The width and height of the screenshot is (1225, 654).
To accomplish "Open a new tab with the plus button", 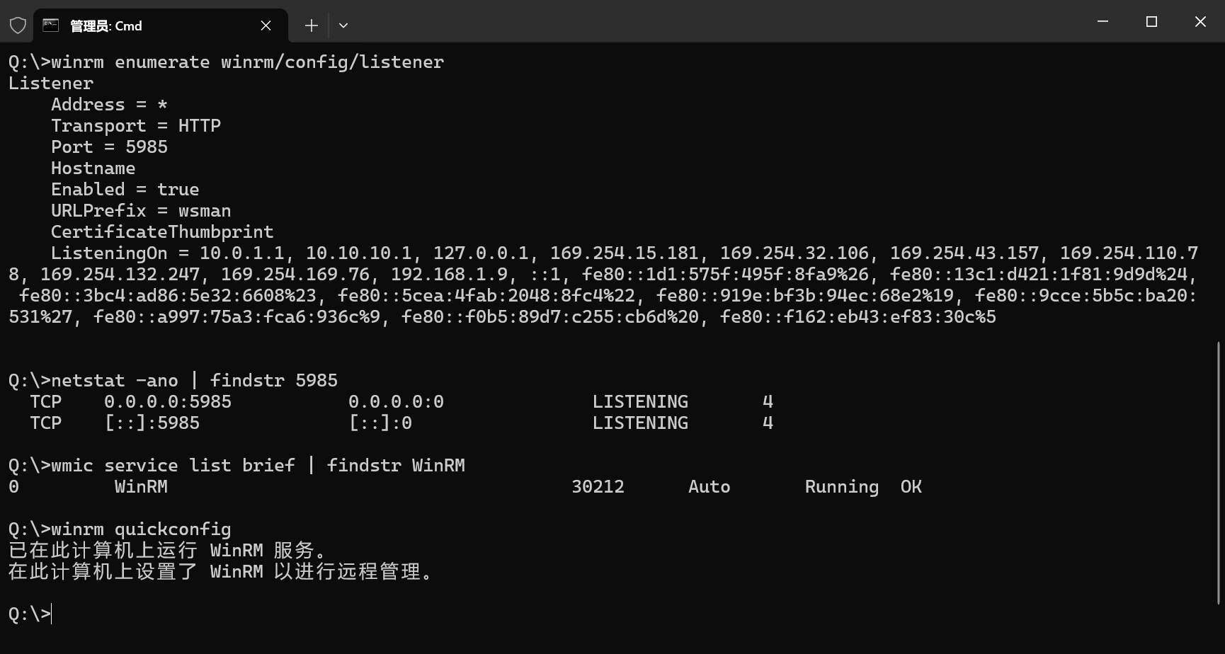I will (x=311, y=25).
